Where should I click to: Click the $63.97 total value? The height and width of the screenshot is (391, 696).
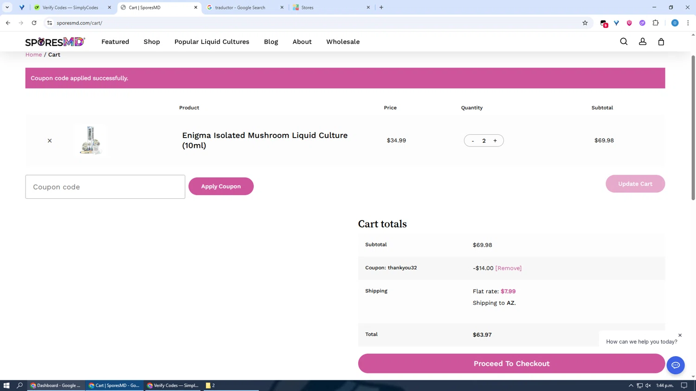pyautogui.click(x=482, y=335)
